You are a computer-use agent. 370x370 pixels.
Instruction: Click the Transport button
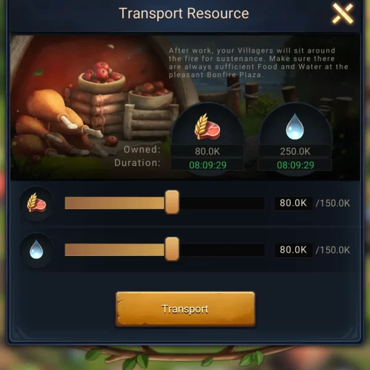tap(185, 309)
